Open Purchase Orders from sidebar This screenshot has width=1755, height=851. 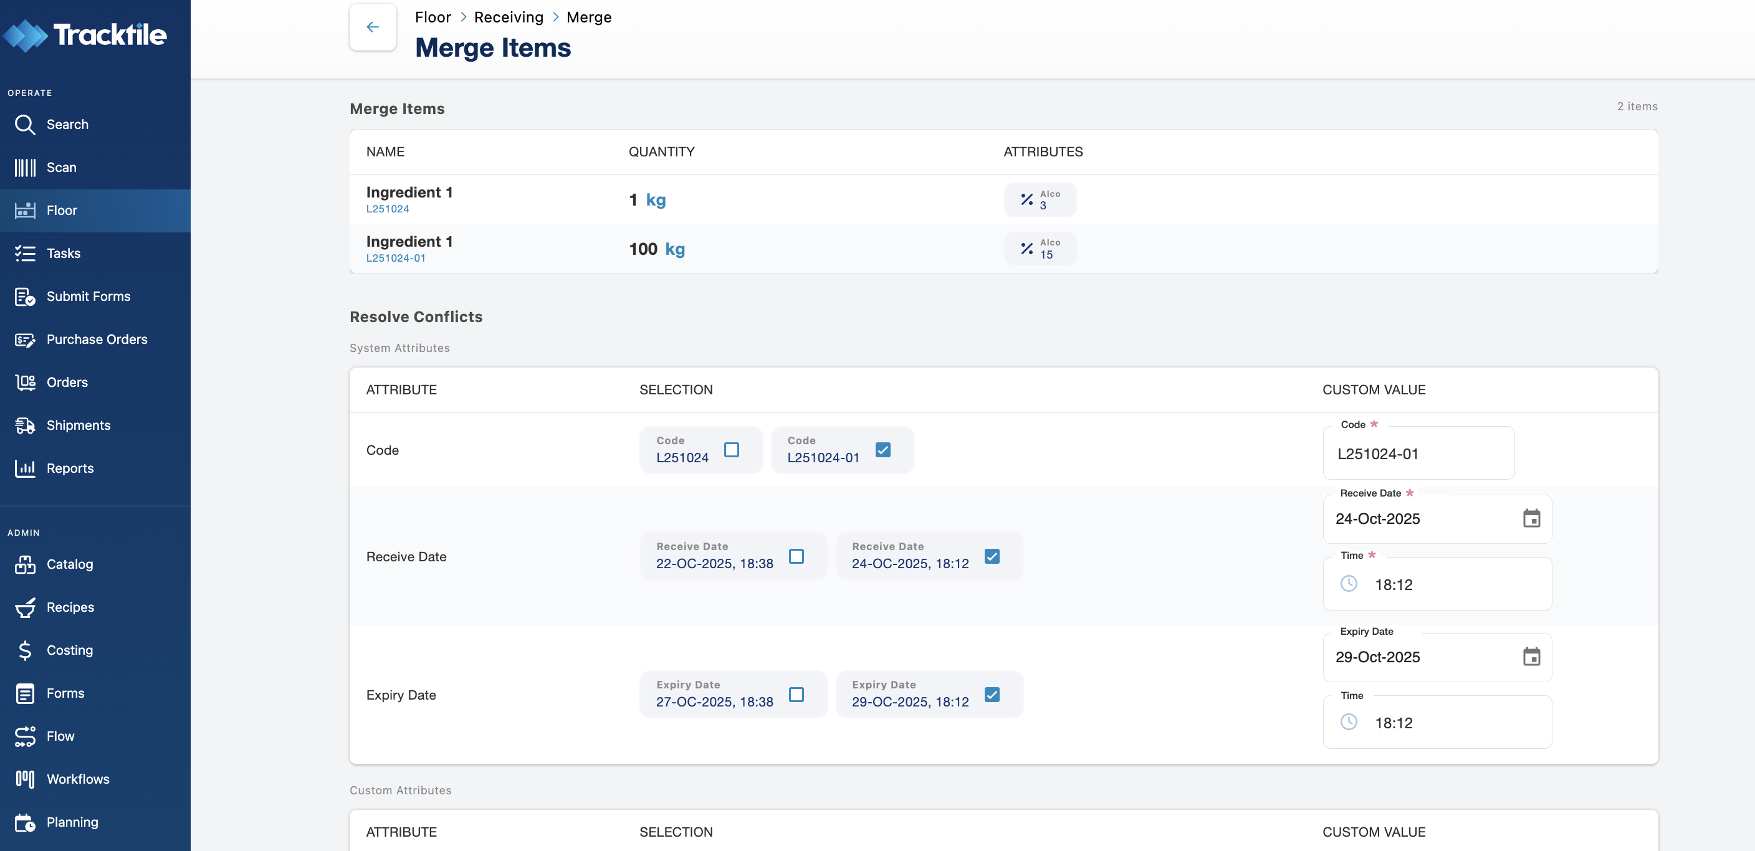coord(96,339)
